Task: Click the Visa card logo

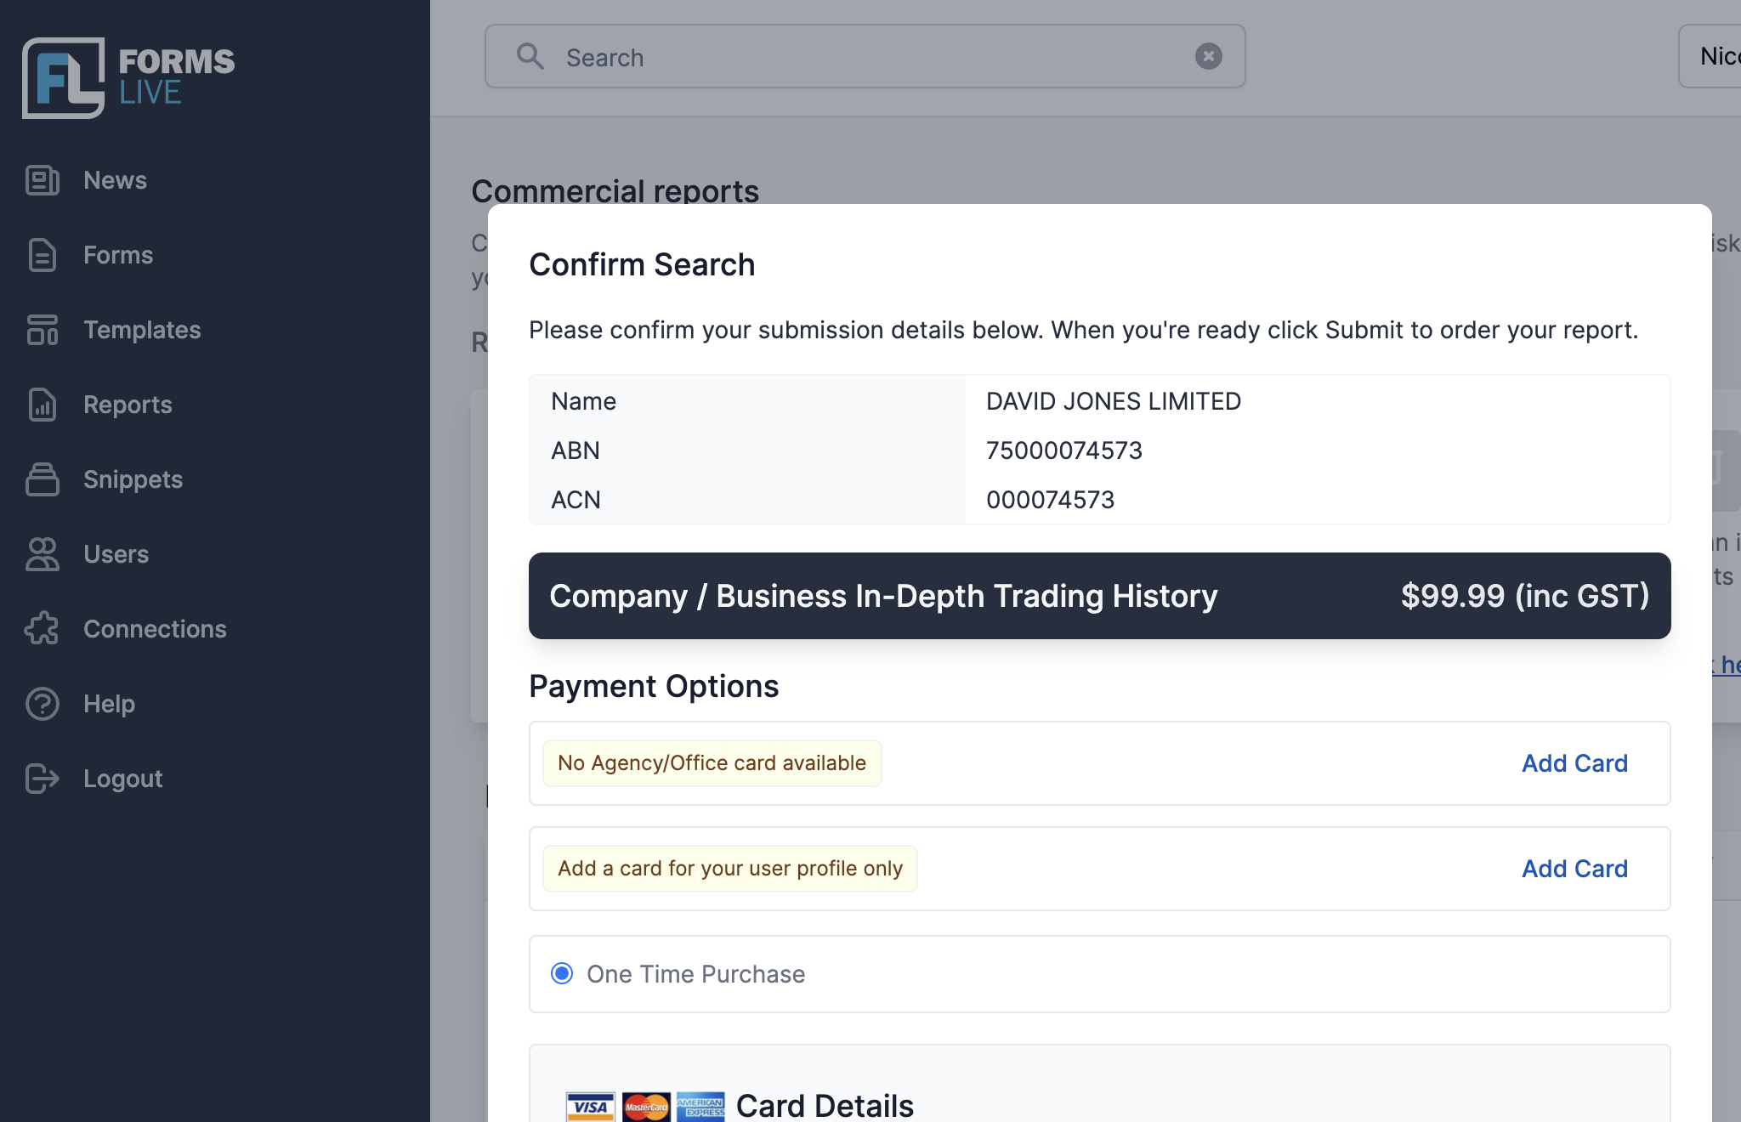Action: [x=590, y=1107]
